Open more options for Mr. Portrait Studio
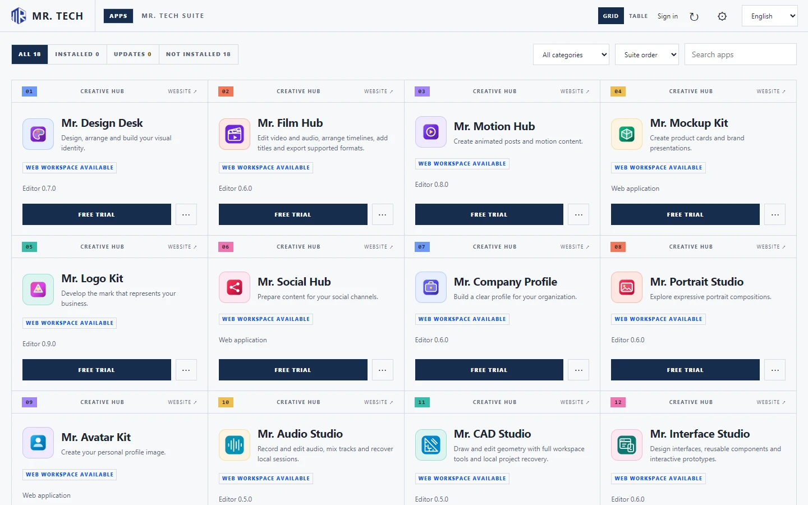Image resolution: width=808 pixels, height=505 pixels. tap(775, 370)
